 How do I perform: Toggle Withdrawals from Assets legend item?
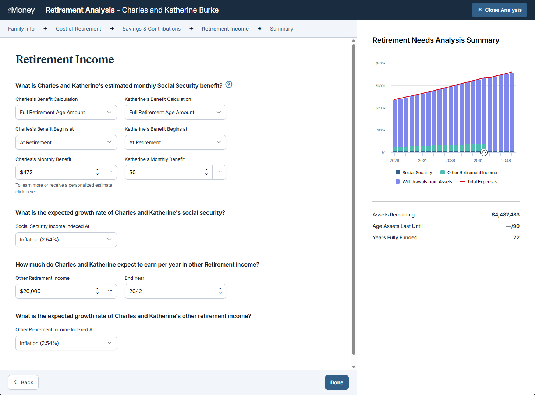tap(424, 182)
